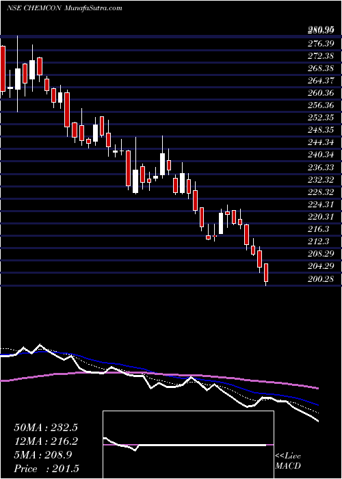Select the 272.38 price level label
Viewport: 342px width, 479px height.
point(320,56)
